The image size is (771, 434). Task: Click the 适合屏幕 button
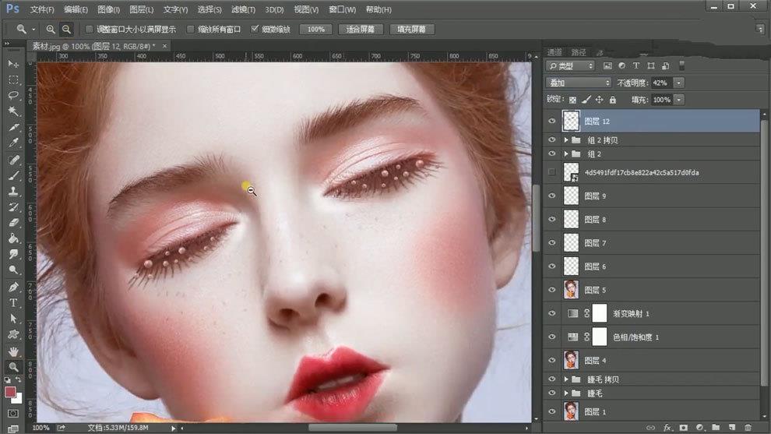(360, 29)
